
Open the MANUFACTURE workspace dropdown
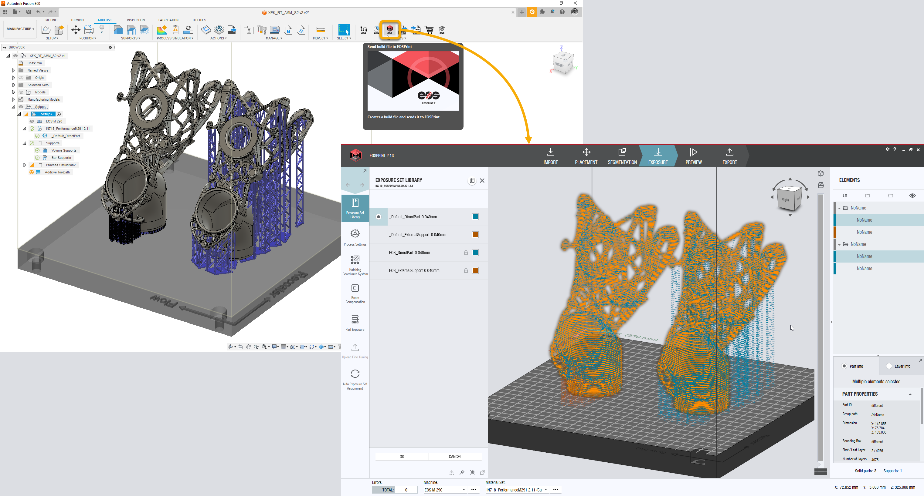(x=20, y=29)
